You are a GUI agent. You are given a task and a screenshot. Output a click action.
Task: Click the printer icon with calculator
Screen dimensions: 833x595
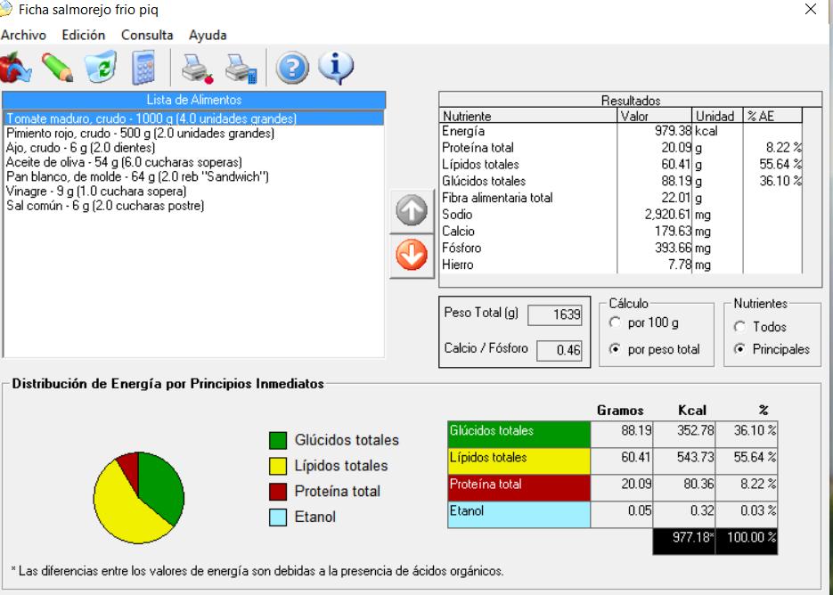point(241,68)
